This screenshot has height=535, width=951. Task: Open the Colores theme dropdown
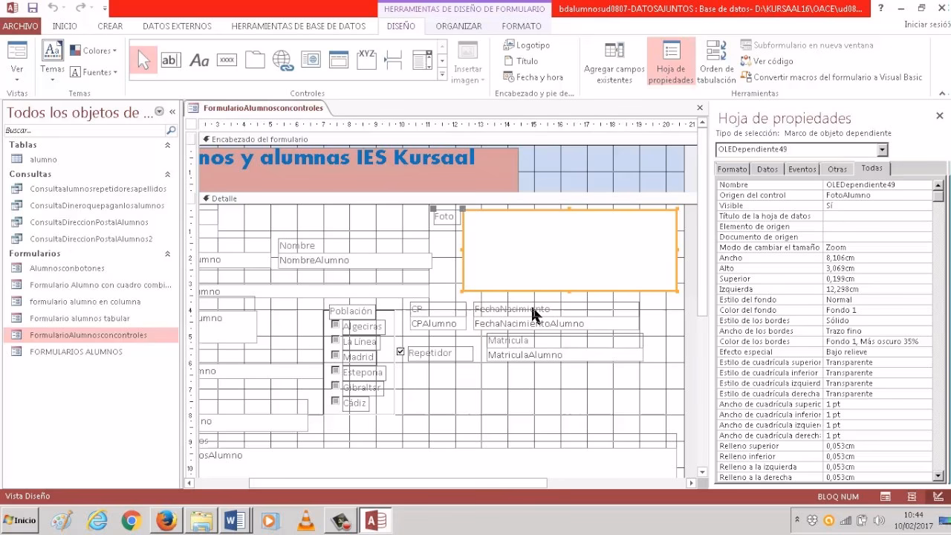click(x=94, y=51)
